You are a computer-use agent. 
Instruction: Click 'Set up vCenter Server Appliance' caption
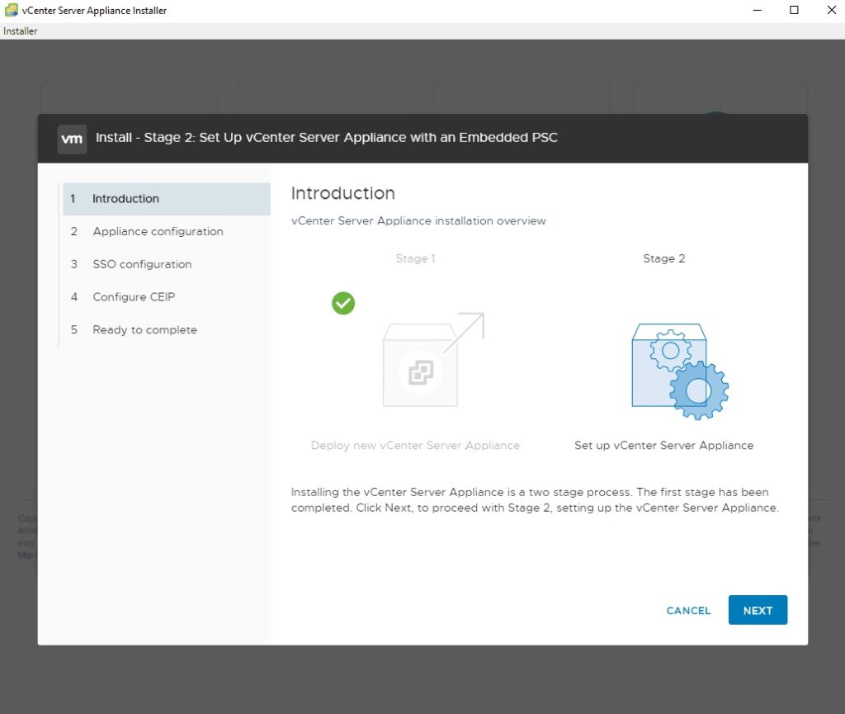click(664, 446)
